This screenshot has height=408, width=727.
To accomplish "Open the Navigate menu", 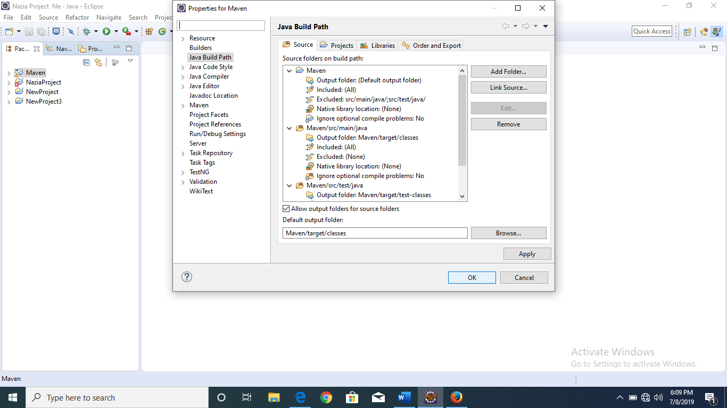I will pyautogui.click(x=109, y=18).
